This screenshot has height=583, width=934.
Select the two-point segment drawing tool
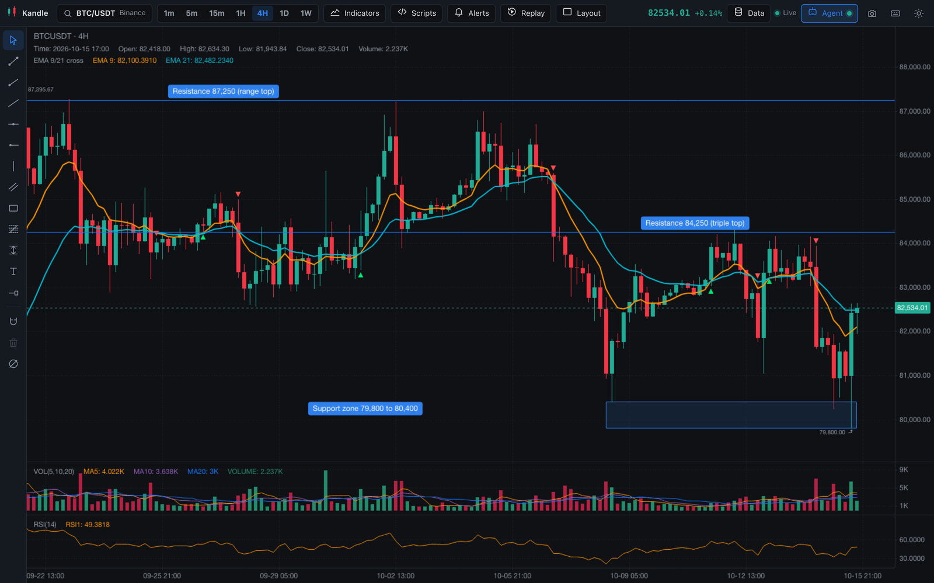(x=13, y=61)
